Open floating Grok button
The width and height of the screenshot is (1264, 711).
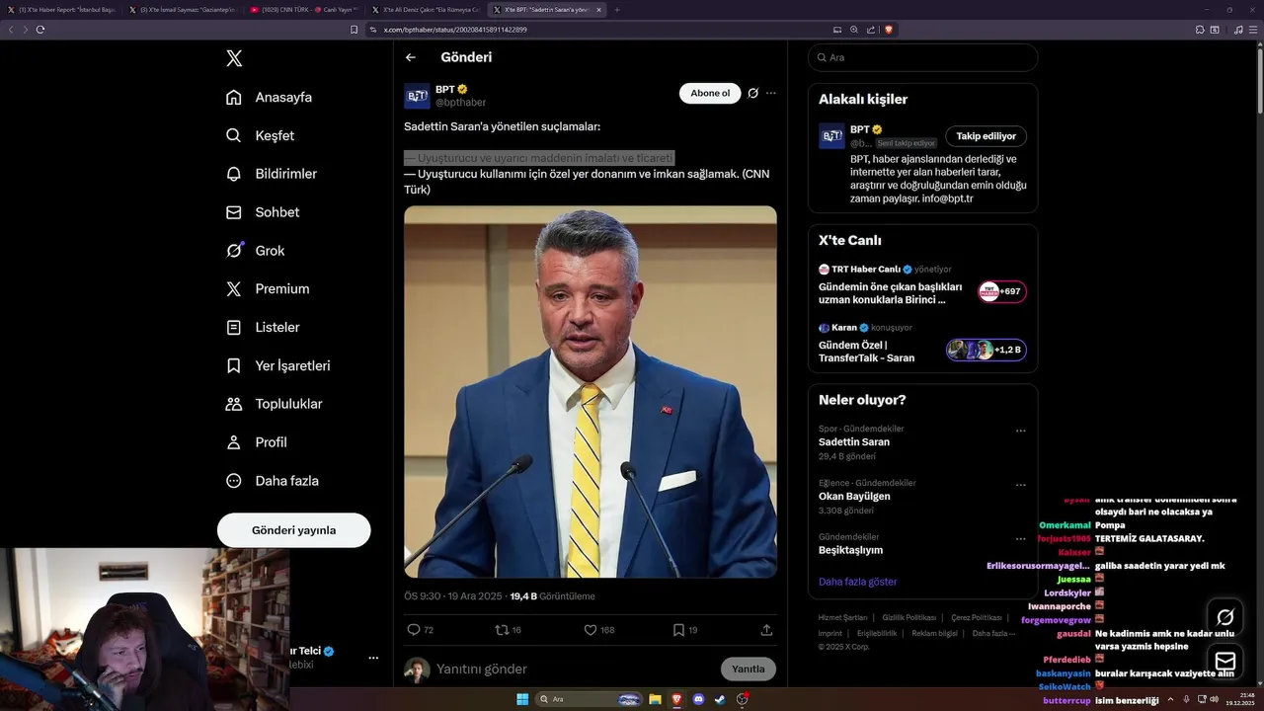tap(1225, 616)
